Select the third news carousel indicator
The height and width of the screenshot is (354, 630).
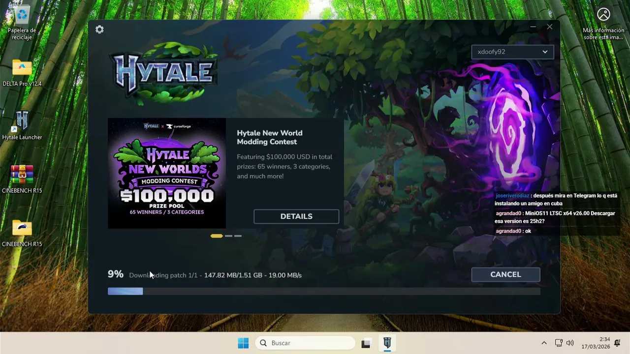click(238, 236)
